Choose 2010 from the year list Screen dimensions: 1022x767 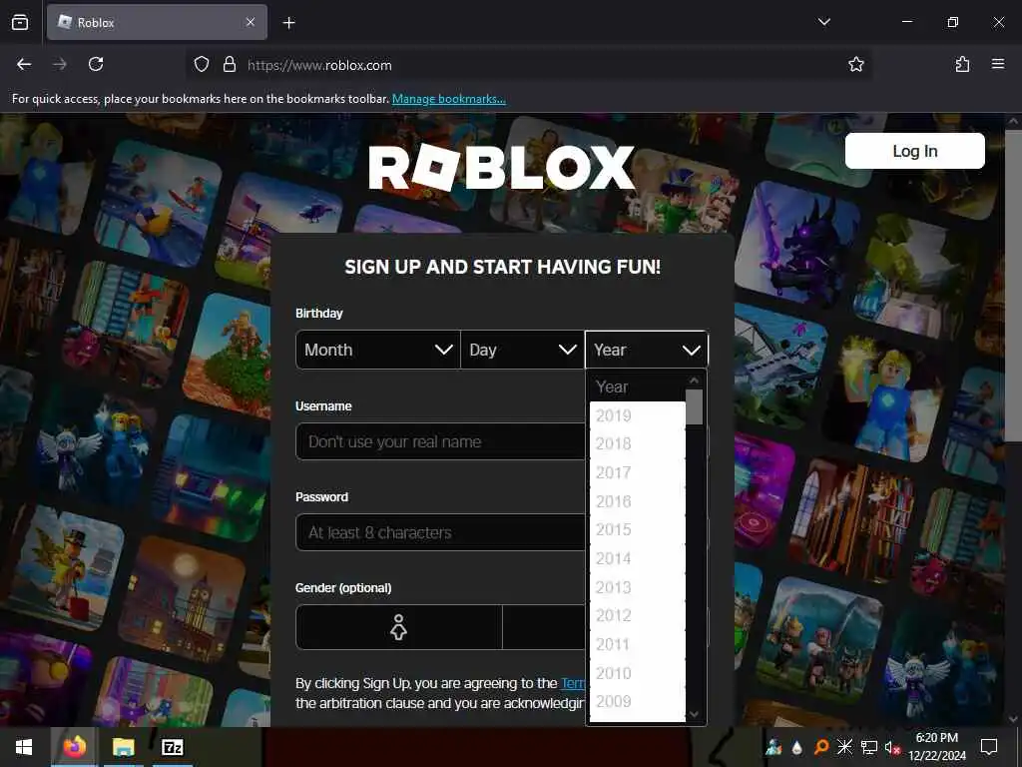[x=638, y=673]
